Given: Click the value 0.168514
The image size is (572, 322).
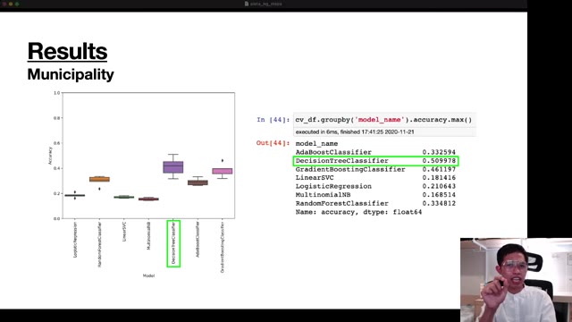Looking at the screenshot, I should [439, 195].
